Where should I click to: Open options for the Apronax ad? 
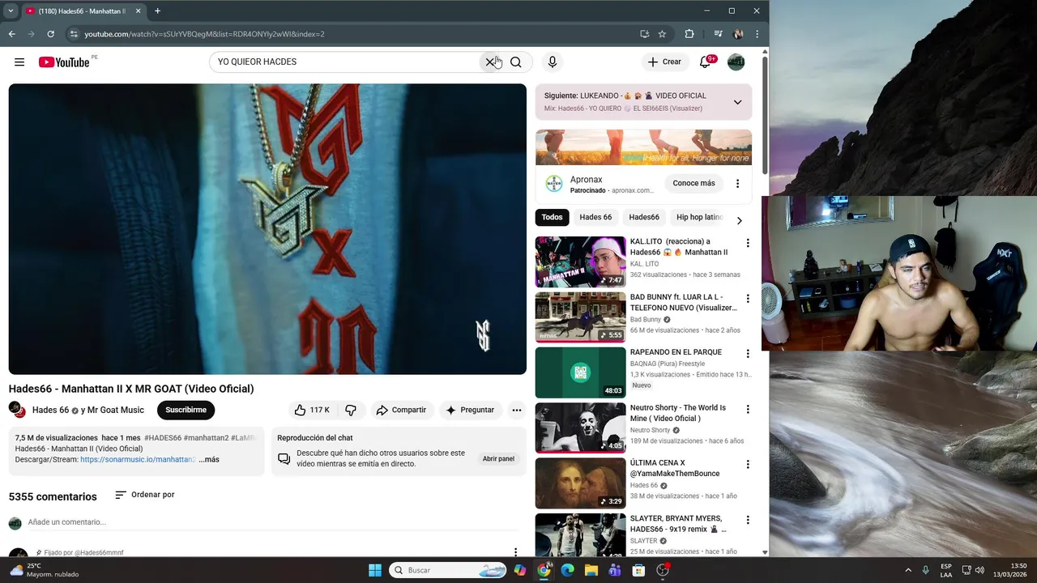pyautogui.click(x=737, y=184)
